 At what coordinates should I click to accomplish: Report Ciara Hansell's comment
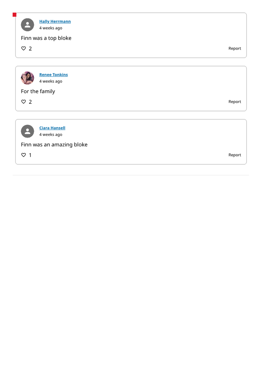tap(235, 155)
